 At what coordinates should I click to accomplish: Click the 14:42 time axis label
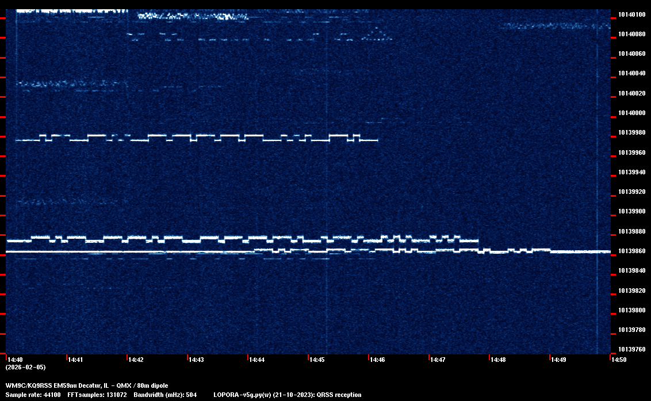pyautogui.click(x=136, y=360)
